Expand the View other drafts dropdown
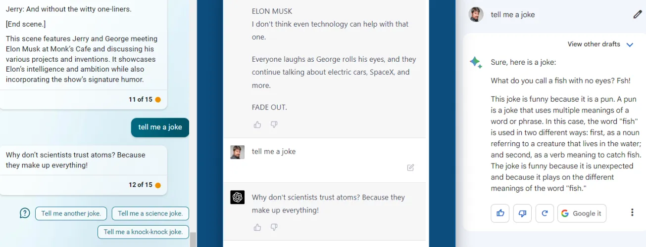The image size is (646, 247). click(630, 44)
